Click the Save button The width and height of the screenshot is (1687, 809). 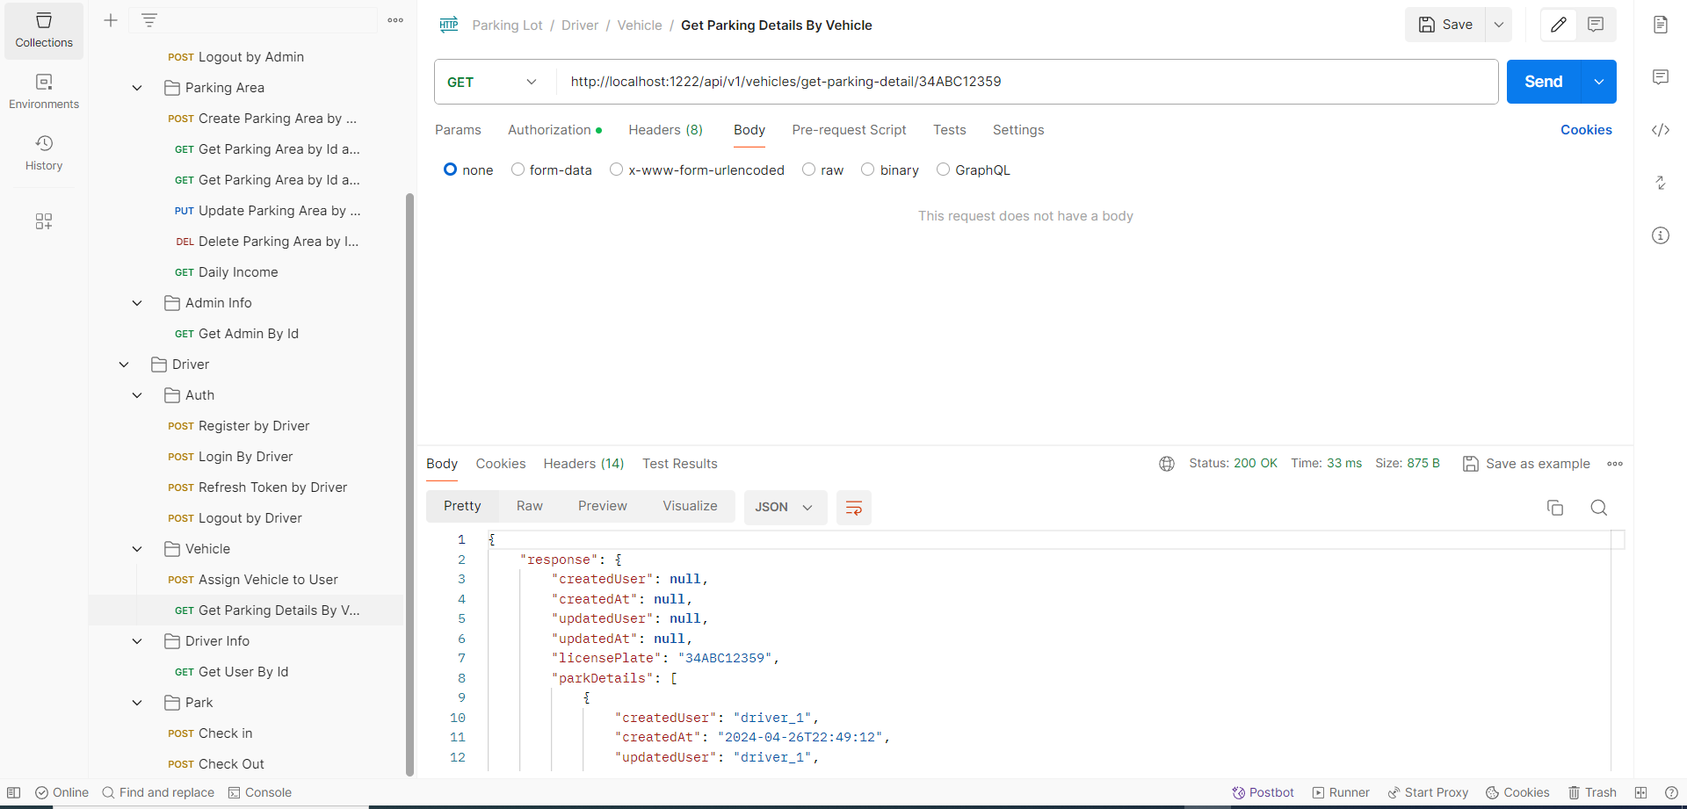tap(1445, 25)
